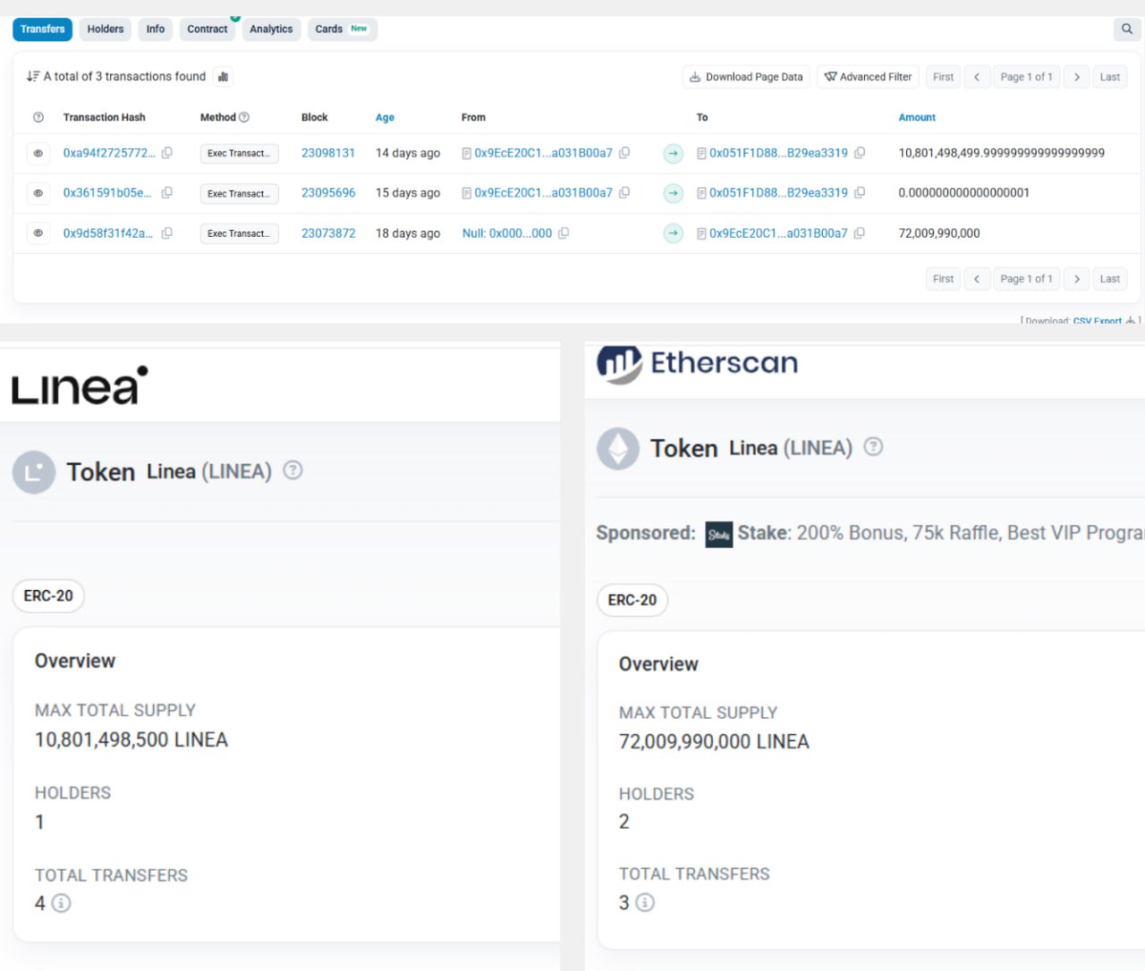Click help icon next to Etherscan Linea token title
The height and width of the screenshot is (971, 1145).
pyautogui.click(x=873, y=446)
